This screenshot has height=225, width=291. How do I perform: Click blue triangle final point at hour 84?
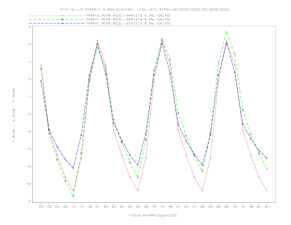(x=267, y=158)
